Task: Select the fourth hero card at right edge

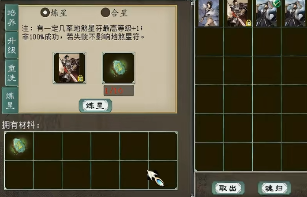Action: click(295, 13)
